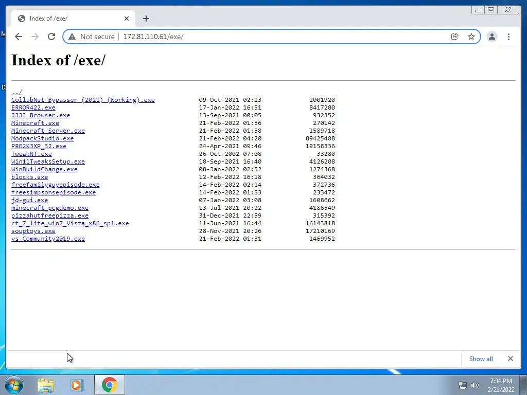Click the Chrome taskbar icon
Viewport: 527px width, 395px height.
tap(110, 385)
